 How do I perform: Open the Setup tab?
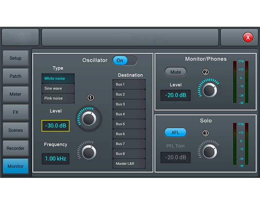(16, 58)
